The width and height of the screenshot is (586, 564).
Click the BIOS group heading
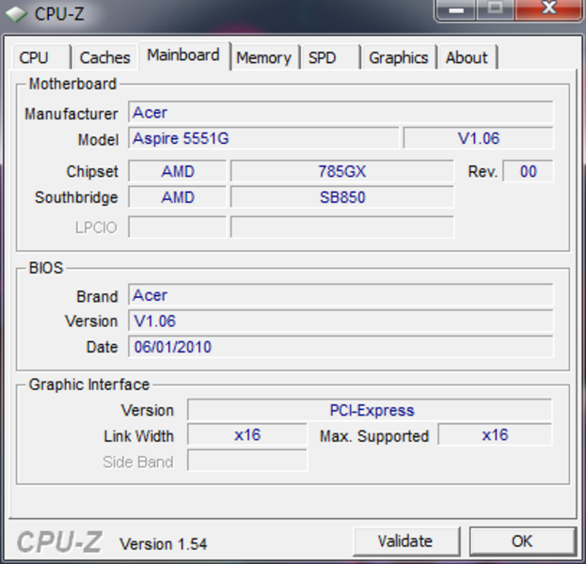(x=46, y=268)
